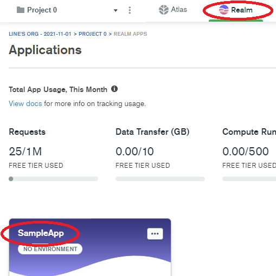The image size is (276, 276).
Task: Switch to the Realm tab
Action: (x=236, y=10)
